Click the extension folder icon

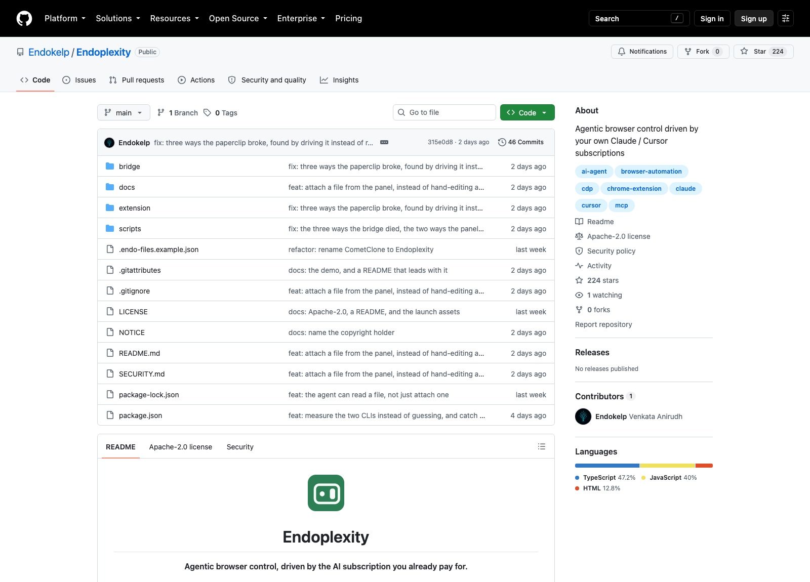coord(110,207)
